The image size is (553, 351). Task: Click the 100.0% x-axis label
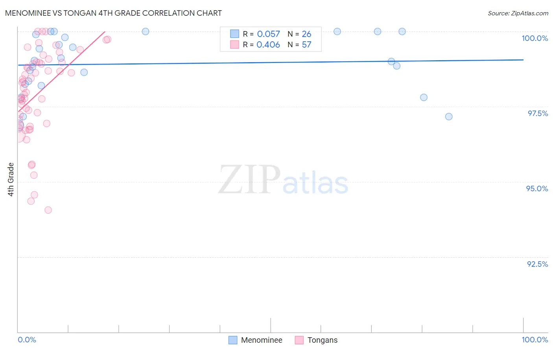tap(535, 340)
